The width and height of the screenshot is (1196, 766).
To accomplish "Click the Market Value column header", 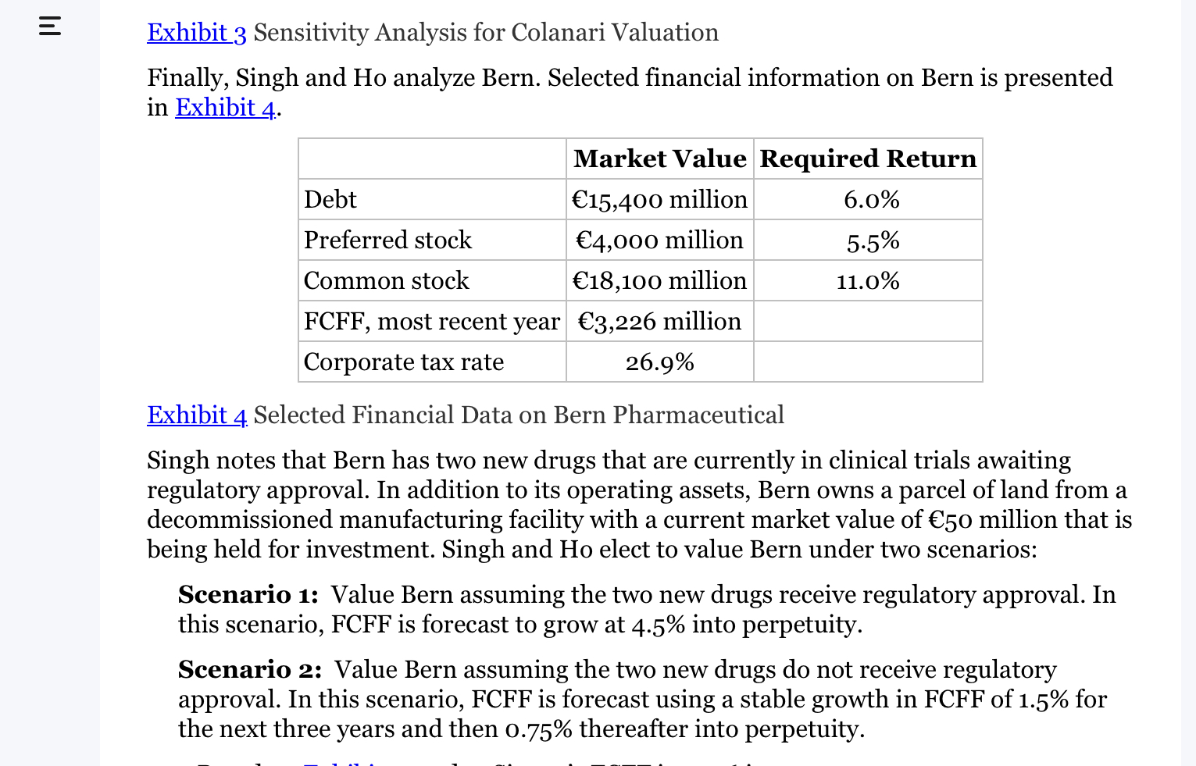I will coord(659,159).
